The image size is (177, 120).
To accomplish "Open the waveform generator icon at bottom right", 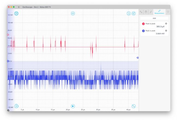I will [134, 106].
